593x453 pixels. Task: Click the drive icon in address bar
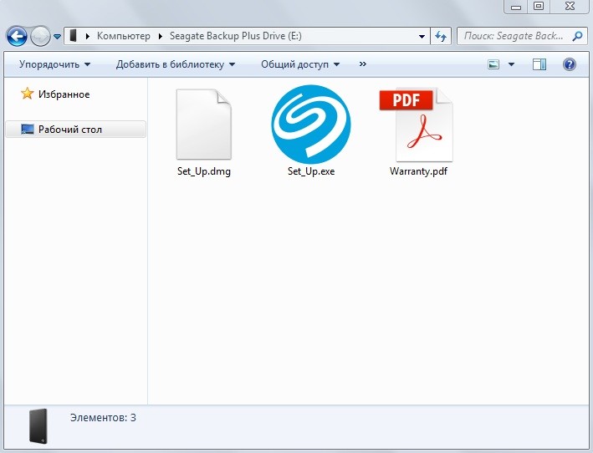click(74, 36)
